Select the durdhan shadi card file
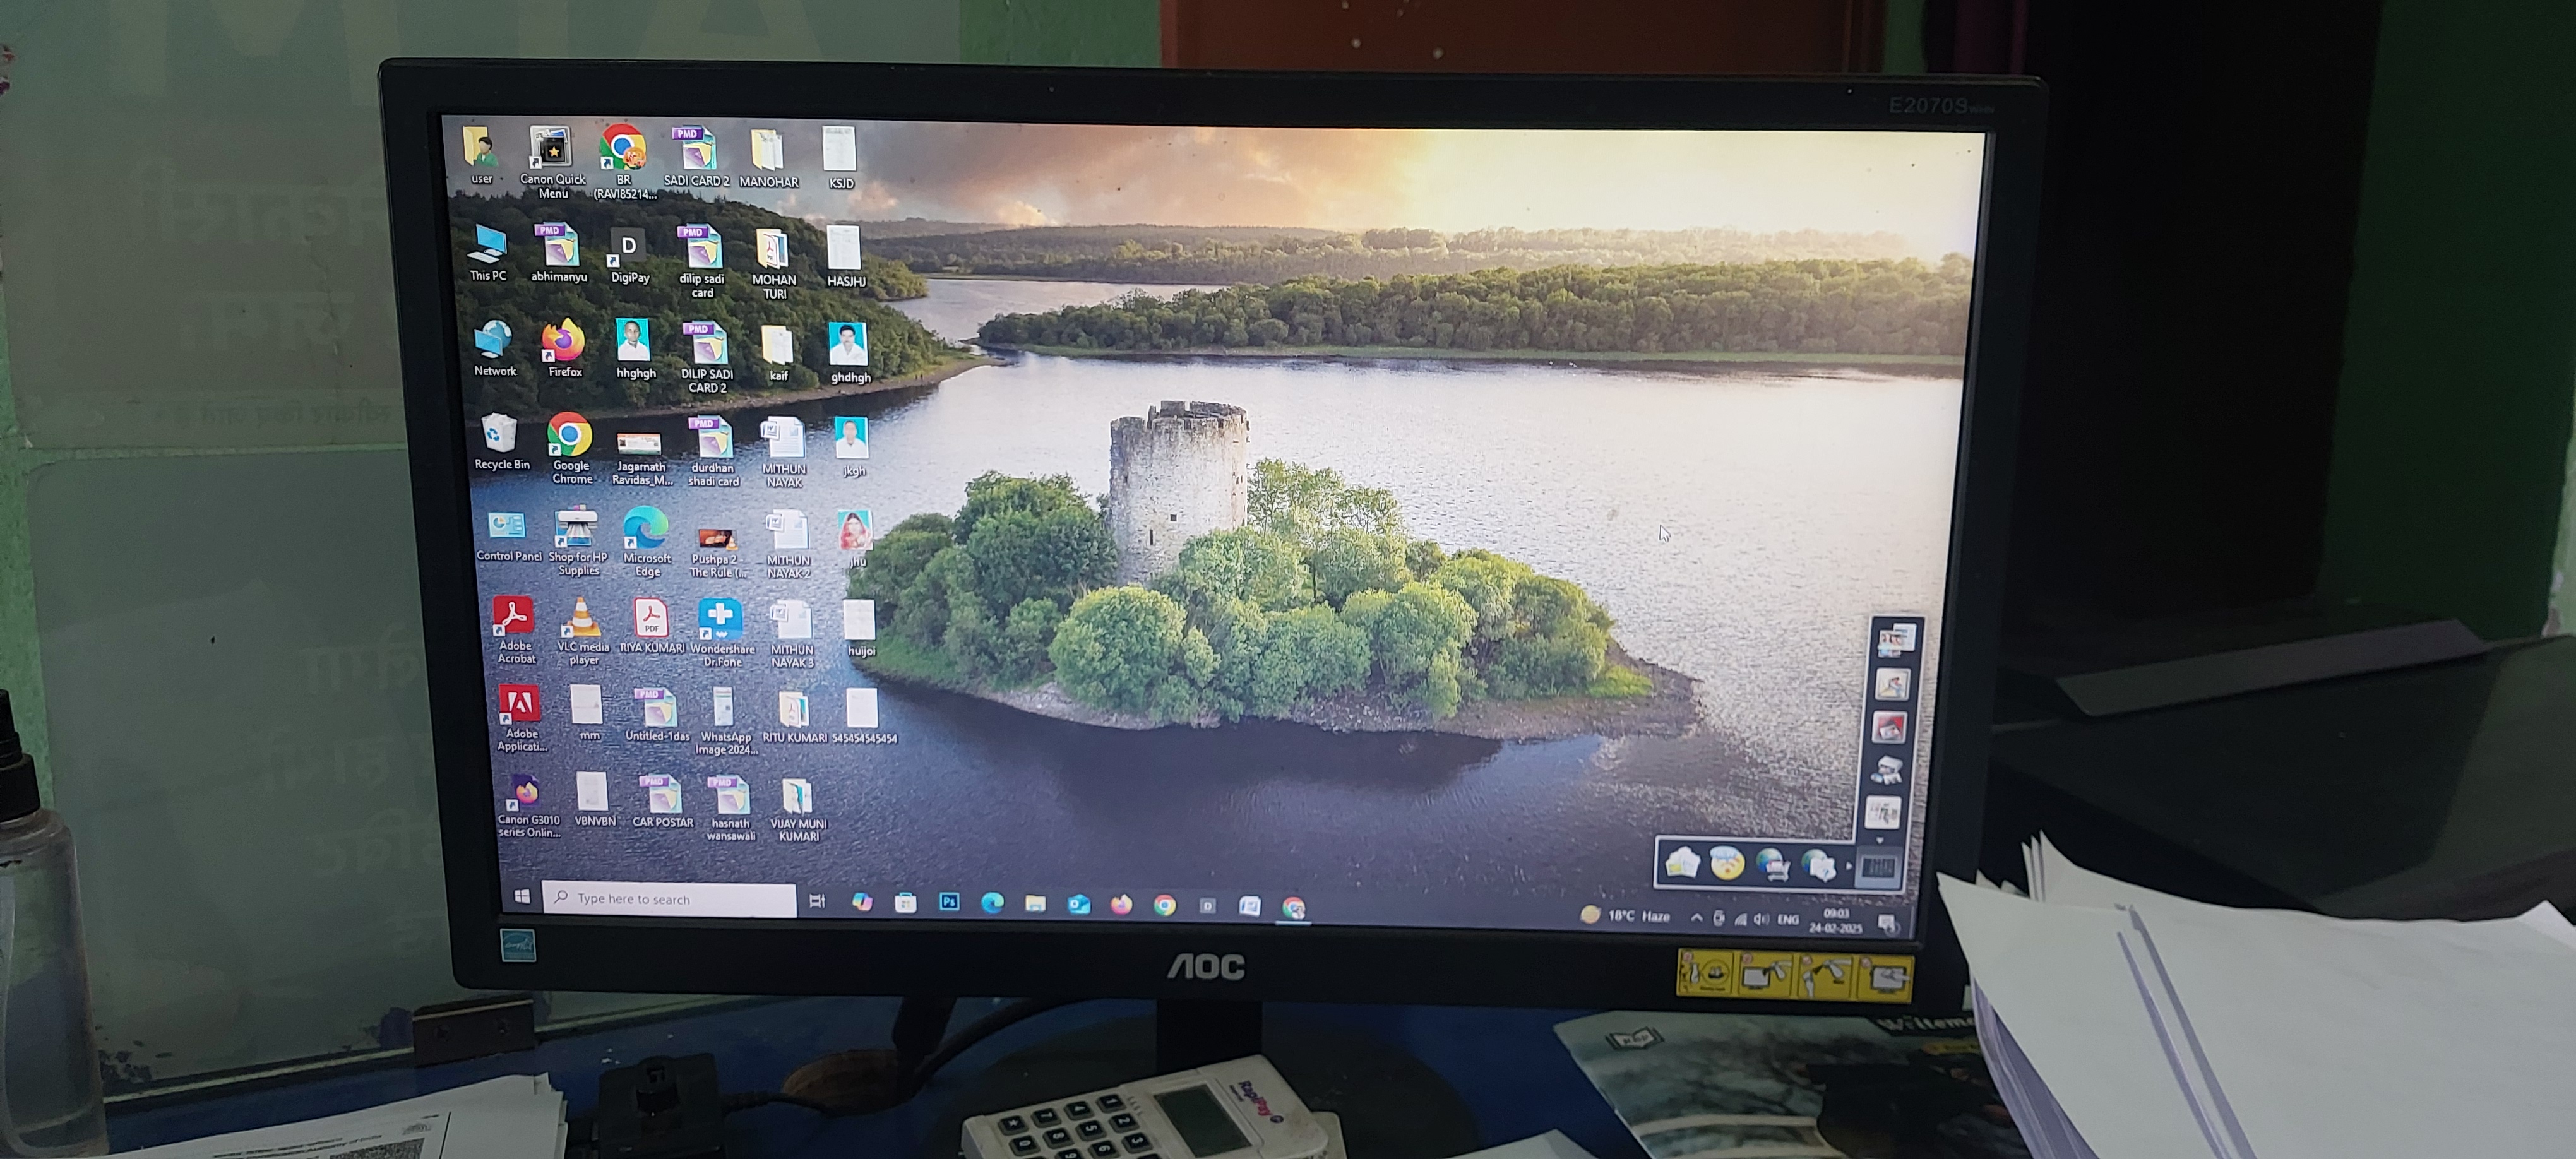2576x1159 pixels. (713, 452)
